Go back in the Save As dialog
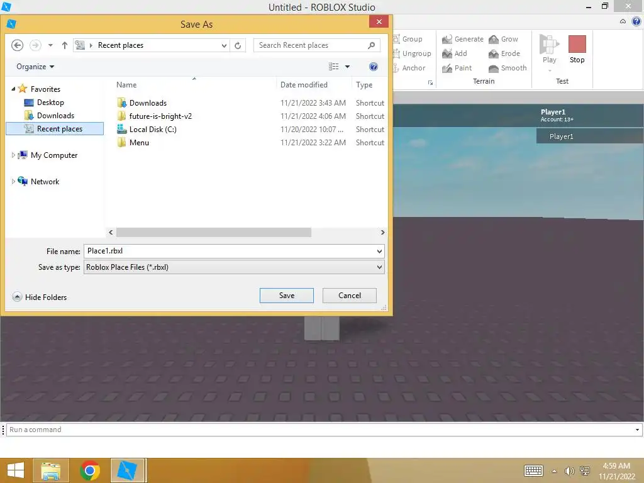This screenshot has width=644, height=483. click(17, 45)
